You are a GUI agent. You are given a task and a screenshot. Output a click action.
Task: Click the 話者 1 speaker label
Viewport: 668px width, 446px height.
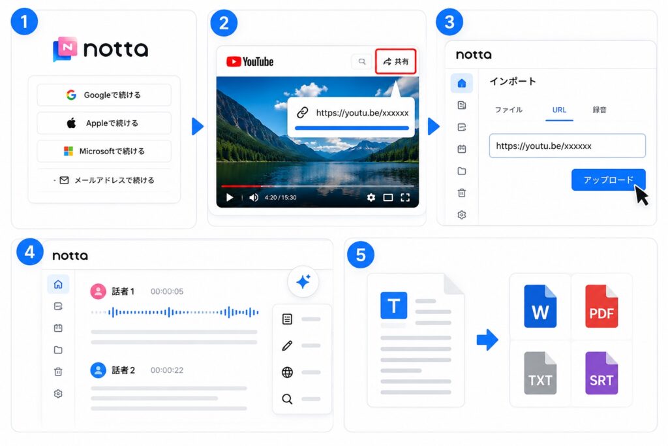click(x=123, y=291)
